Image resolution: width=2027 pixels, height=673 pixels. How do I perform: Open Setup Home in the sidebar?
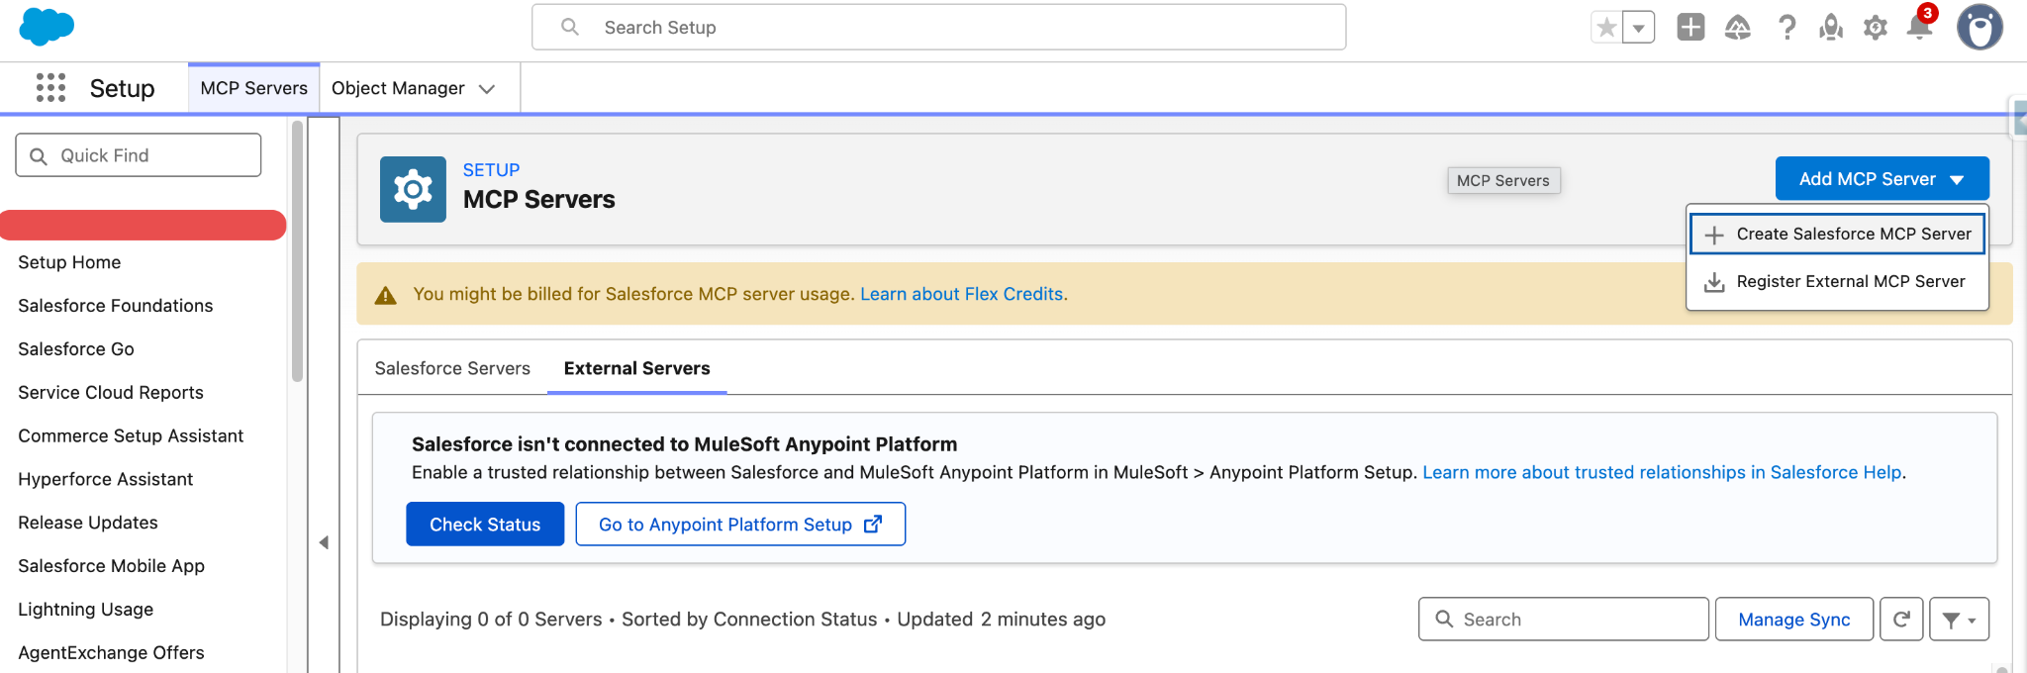pyautogui.click(x=69, y=262)
